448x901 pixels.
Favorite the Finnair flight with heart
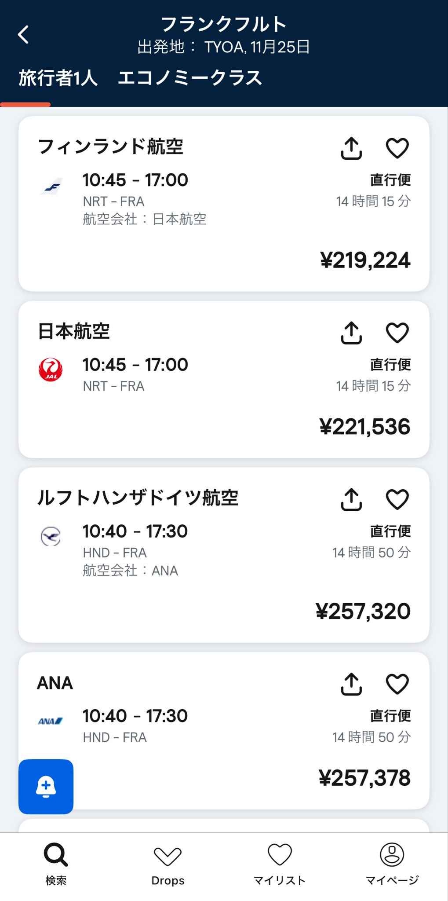point(397,148)
